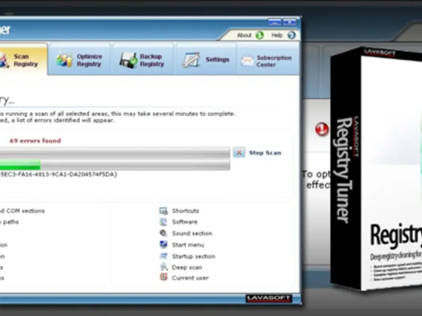Close the Registry Tuner window
422x316 pixels.
pos(290,22)
